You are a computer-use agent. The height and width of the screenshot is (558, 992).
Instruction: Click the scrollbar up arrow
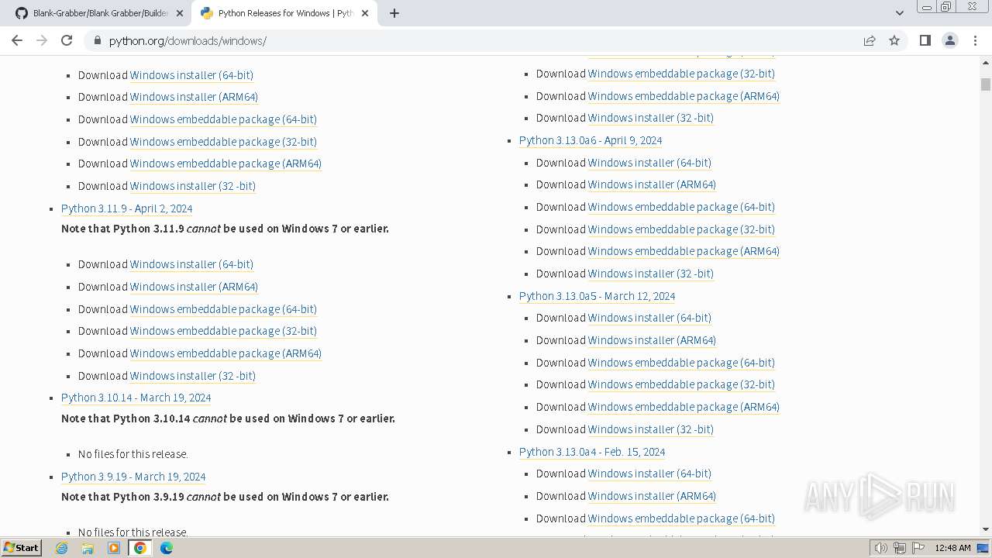click(x=985, y=62)
